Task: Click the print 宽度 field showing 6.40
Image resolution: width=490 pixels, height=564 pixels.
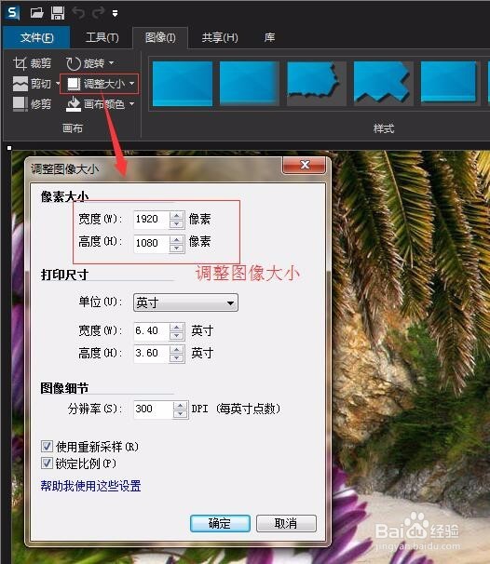Action: (151, 331)
